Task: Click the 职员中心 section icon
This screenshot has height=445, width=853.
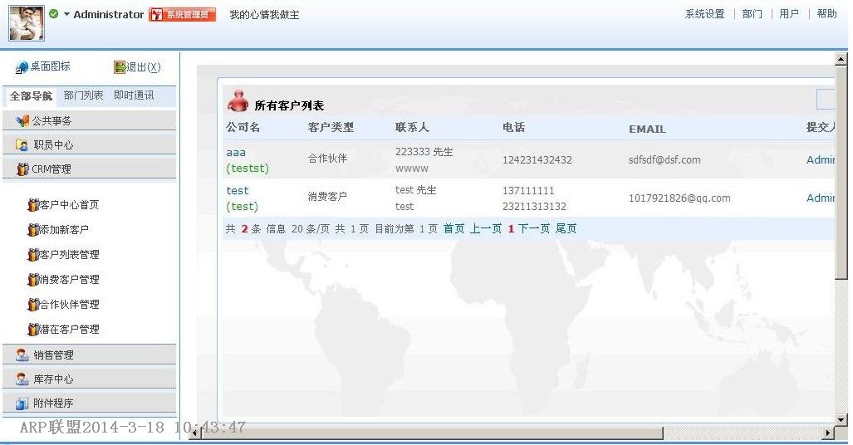Action: (22, 144)
